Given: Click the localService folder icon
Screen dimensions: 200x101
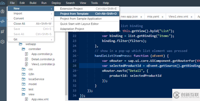Looking at the screenshot, I should pos(23,79).
